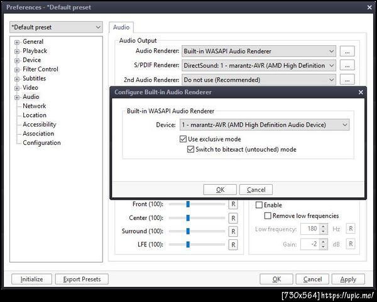
Task: Click Cancel in Preferences window
Action: pos(312,279)
